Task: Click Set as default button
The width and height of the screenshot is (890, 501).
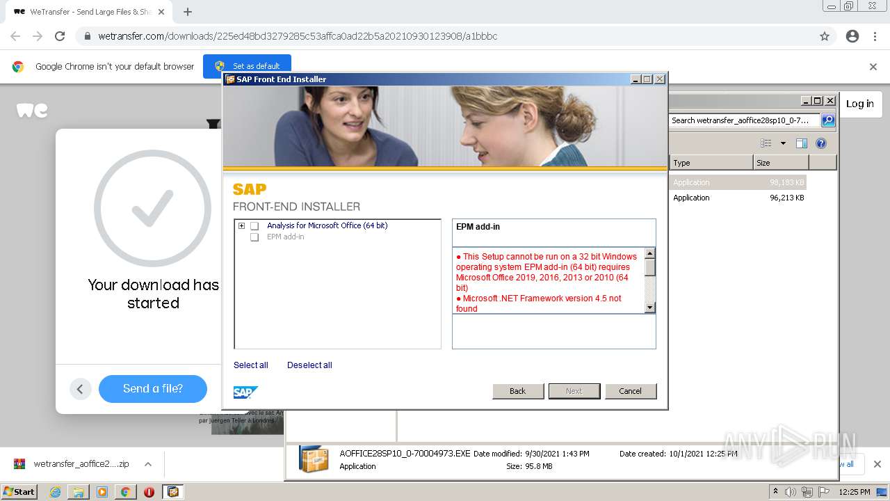Action: [248, 66]
